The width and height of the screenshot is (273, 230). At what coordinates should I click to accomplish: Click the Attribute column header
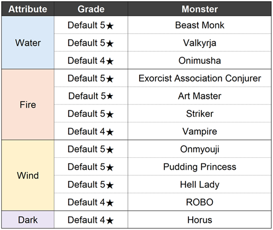[28, 9]
